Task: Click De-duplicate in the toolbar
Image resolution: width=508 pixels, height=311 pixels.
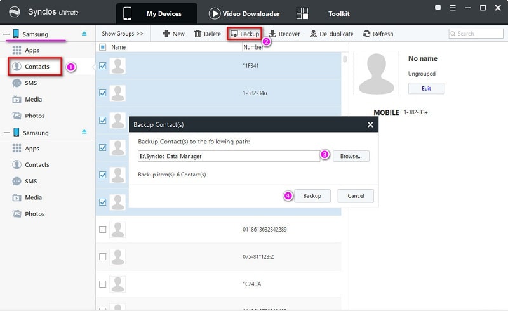Action: pyautogui.click(x=331, y=34)
